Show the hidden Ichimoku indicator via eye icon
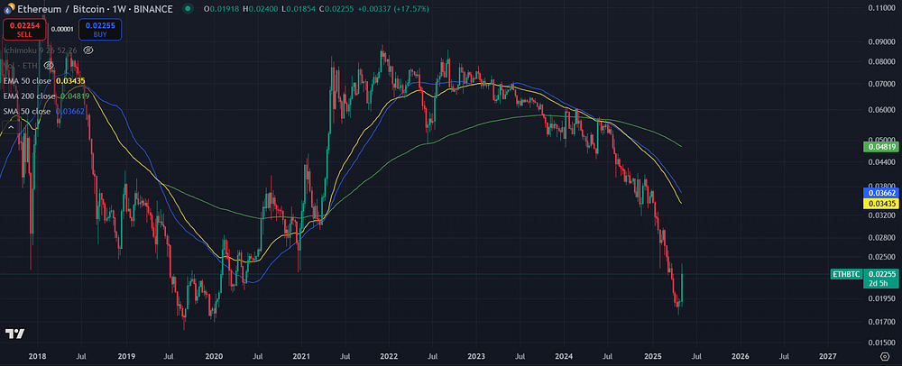Image resolution: width=902 pixels, height=366 pixels. (88, 50)
